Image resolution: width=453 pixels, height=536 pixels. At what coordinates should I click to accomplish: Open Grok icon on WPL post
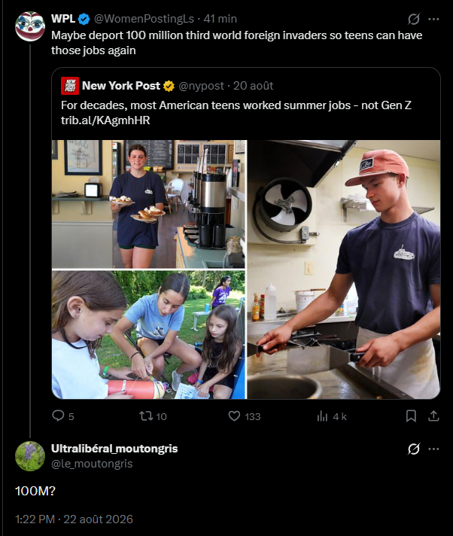pos(413,19)
